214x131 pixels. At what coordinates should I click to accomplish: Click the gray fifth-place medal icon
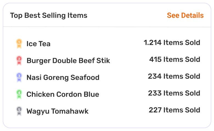tap(19, 111)
